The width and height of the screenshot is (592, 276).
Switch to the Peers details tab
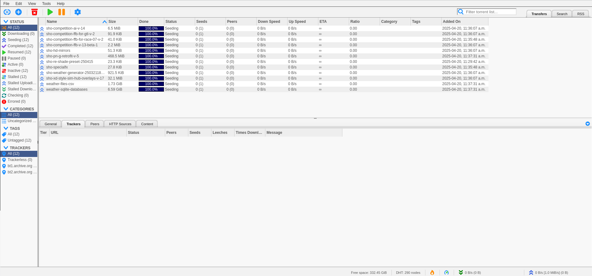point(95,124)
